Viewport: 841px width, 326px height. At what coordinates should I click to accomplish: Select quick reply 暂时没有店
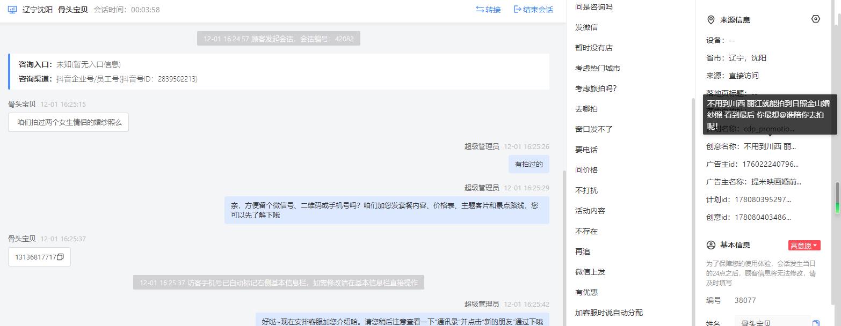click(594, 48)
